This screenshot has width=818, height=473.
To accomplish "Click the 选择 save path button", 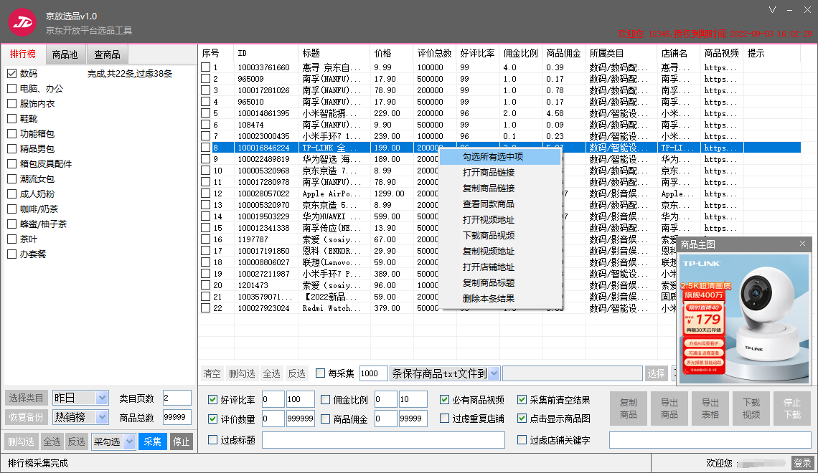I will (656, 373).
